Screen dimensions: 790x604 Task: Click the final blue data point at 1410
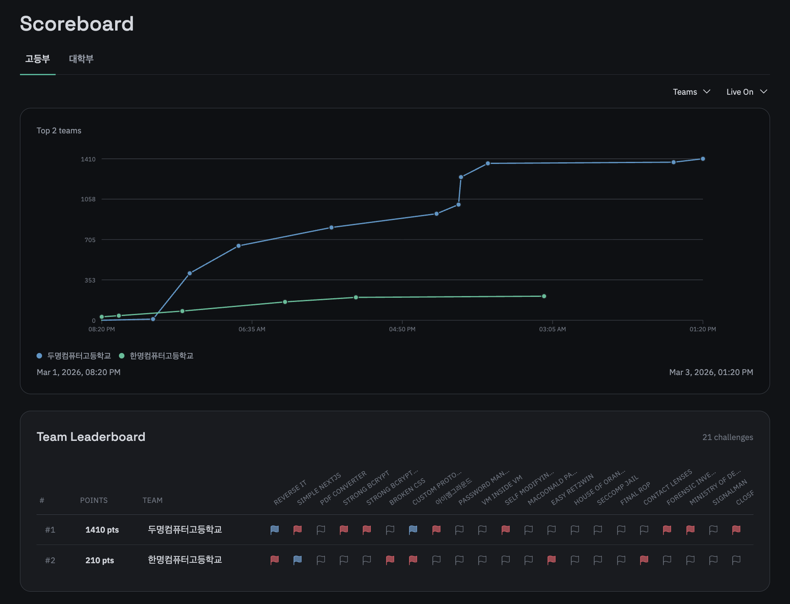click(703, 159)
